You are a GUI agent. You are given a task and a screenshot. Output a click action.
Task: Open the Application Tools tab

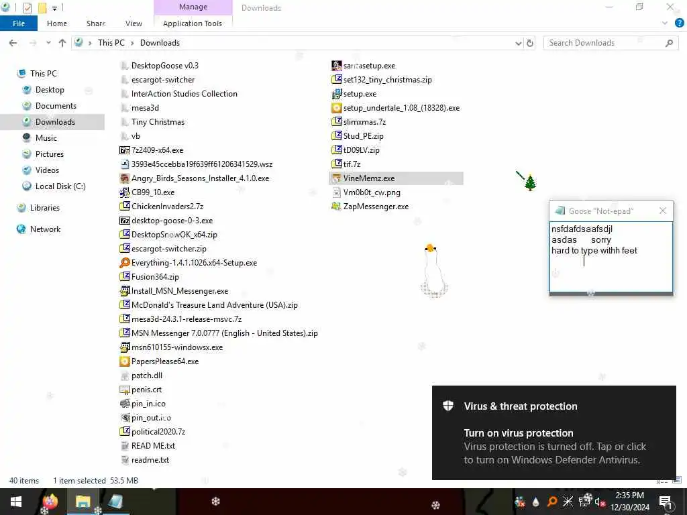pos(193,23)
